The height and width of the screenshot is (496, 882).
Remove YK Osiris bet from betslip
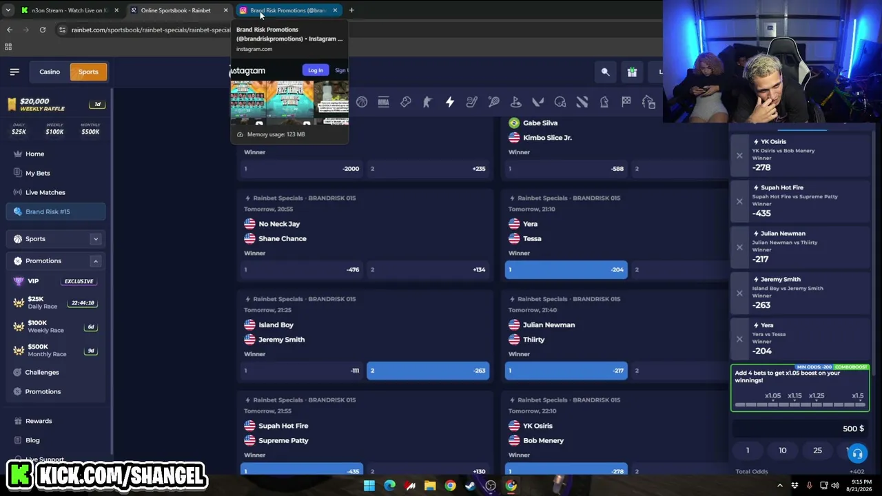[739, 155]
